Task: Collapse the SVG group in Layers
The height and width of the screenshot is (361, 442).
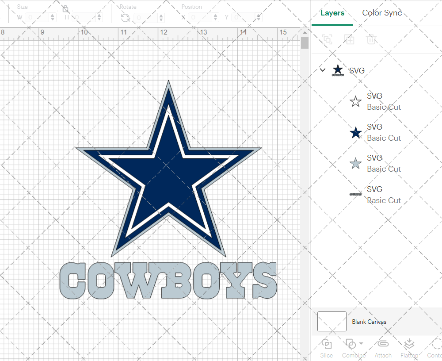Action: click(323, 70)
